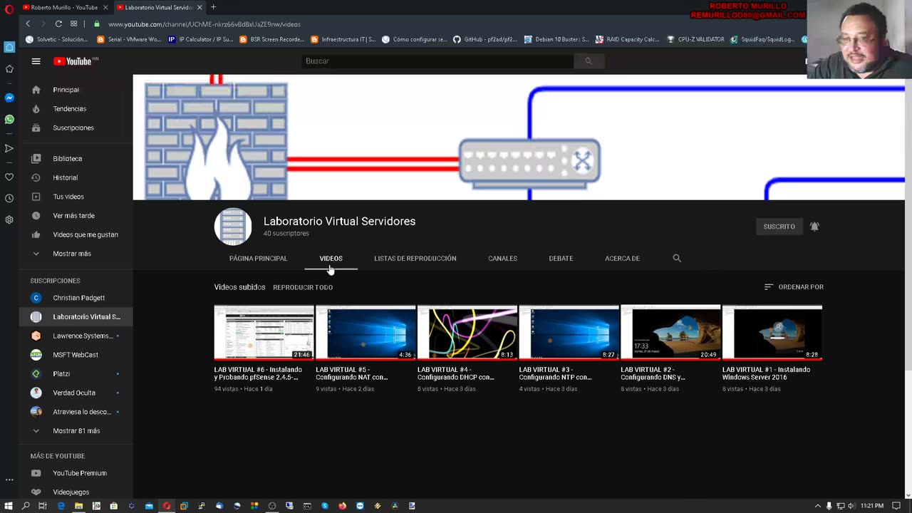Image resolution: width=912 pixels, height=513 pixels.
Task: Open LAB VIRTUAL #5 Configurando NAT thumbnail
Action: (366, 332)
